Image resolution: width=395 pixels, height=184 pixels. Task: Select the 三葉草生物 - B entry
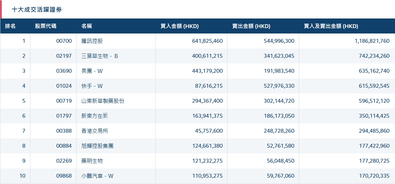coord(100,56)
